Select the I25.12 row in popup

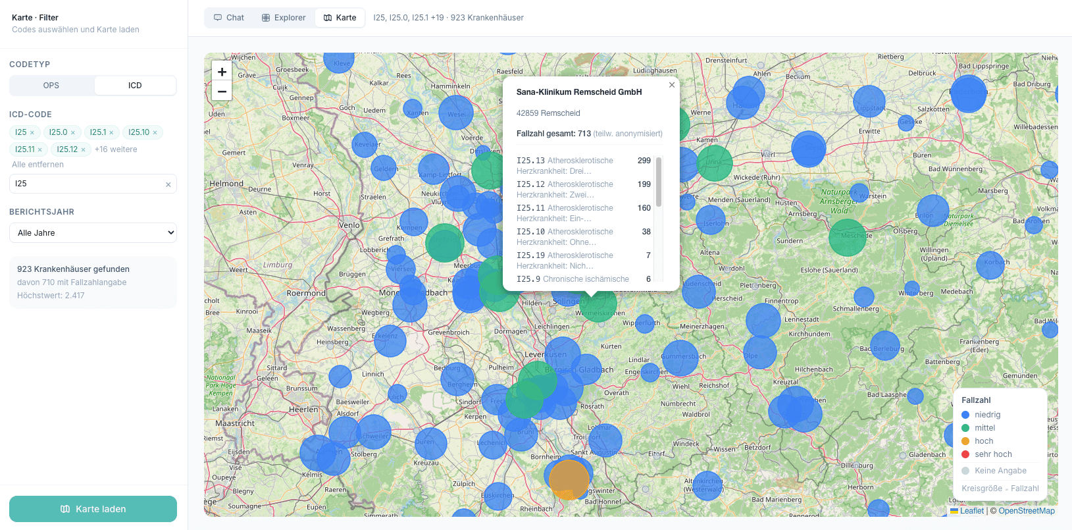point(584,190)
